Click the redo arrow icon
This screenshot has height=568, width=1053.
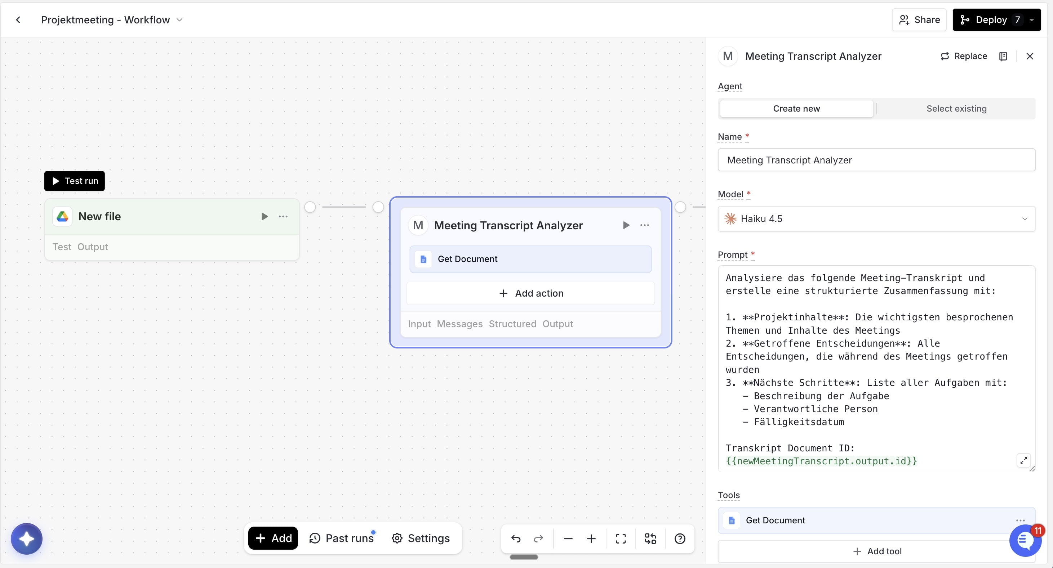click(538, 538)
